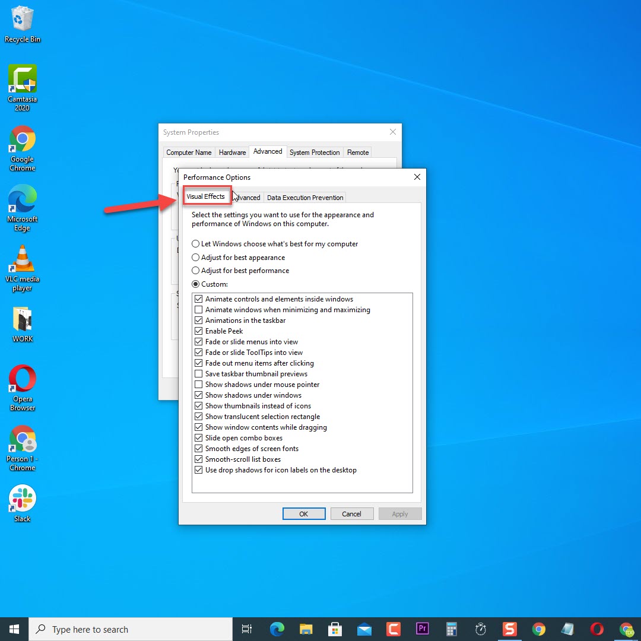The height and width of the screenshot is (641, 641).
Task: Check Save taskbar thumbnail previews
Action: [198, 374]
